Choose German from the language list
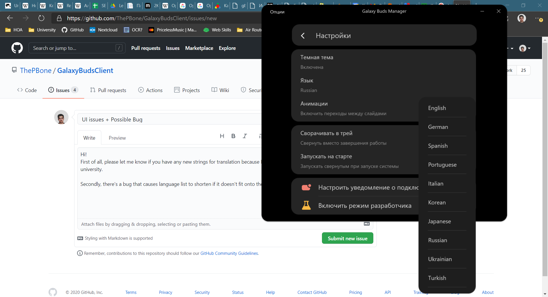This screenshot has height=297, width=548. coord(447,127)
